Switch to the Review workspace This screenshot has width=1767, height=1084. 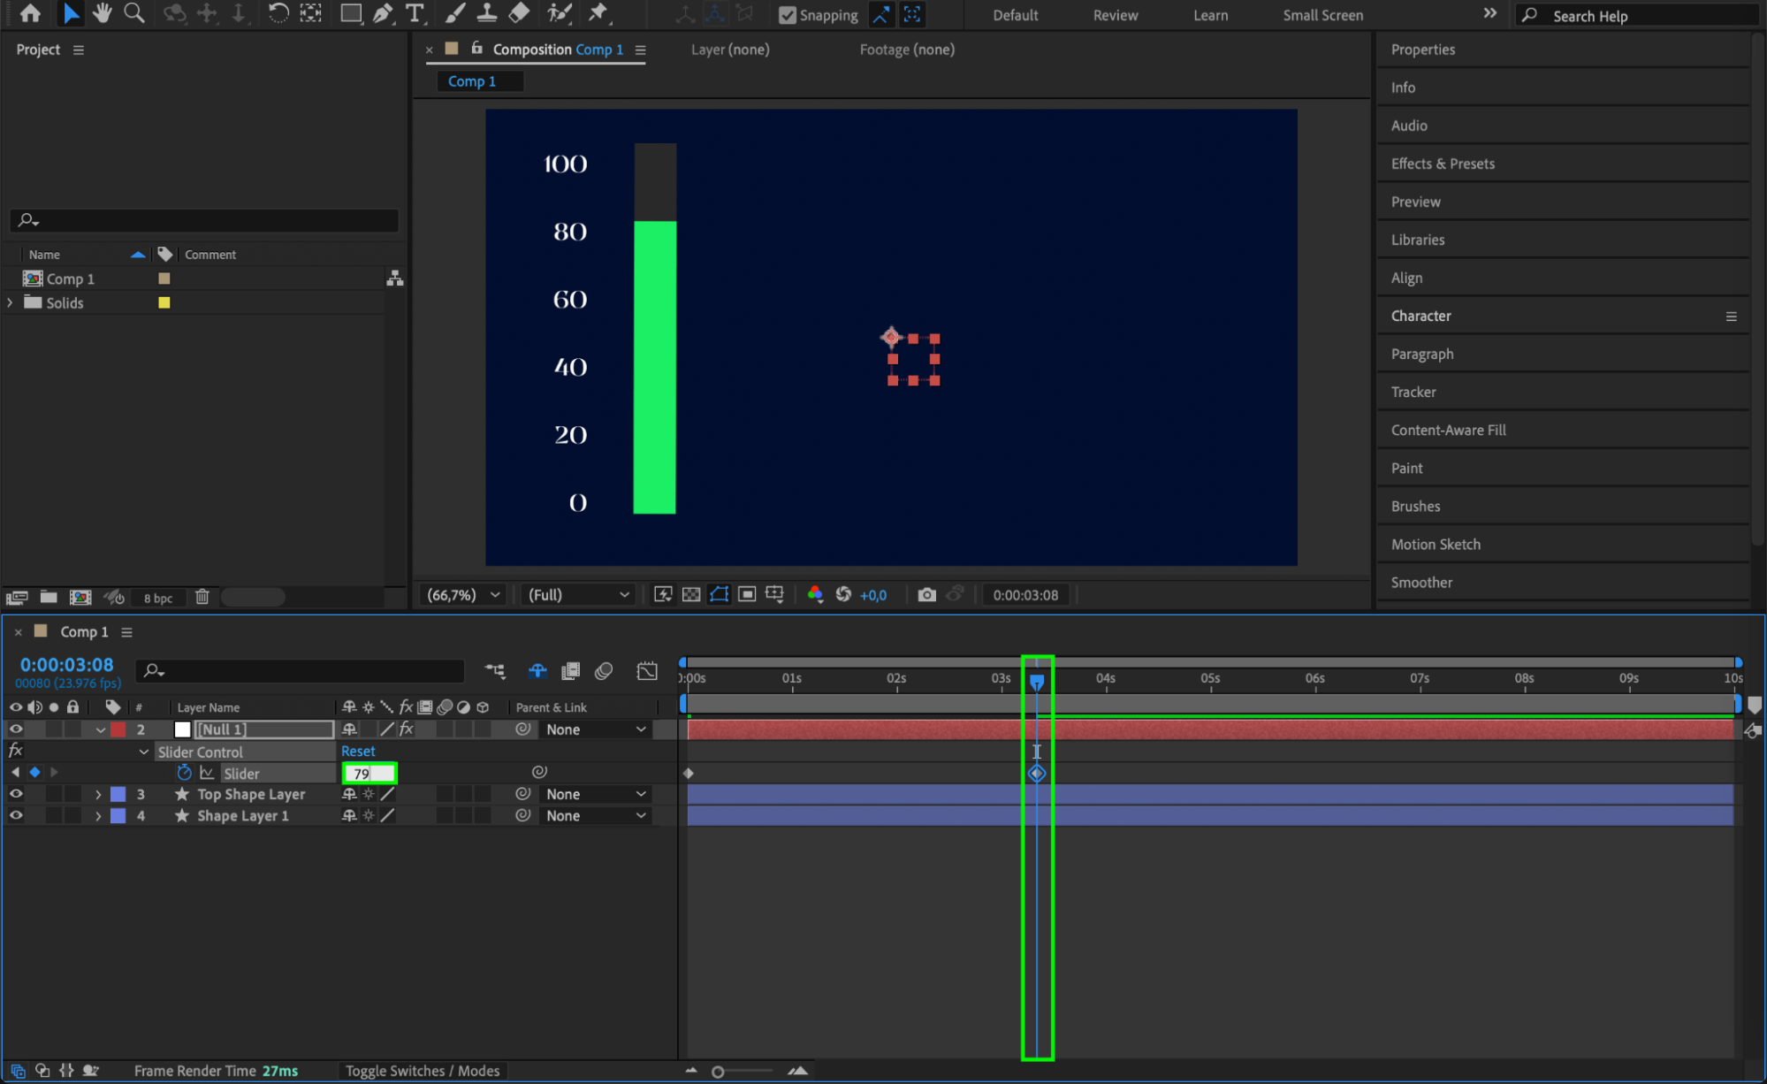1115,15
